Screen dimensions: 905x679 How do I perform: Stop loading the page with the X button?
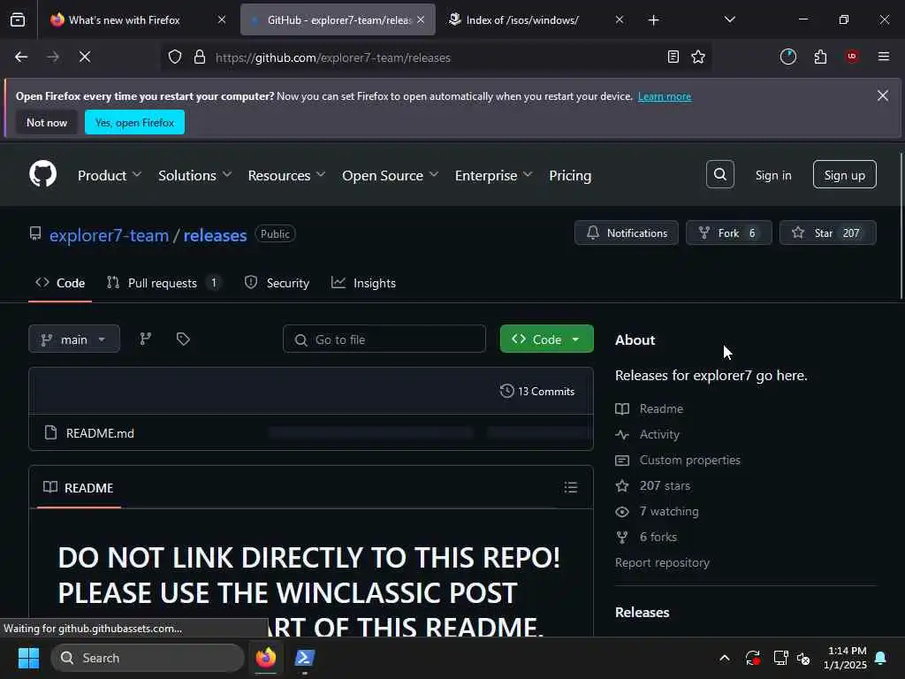[84, 57]
